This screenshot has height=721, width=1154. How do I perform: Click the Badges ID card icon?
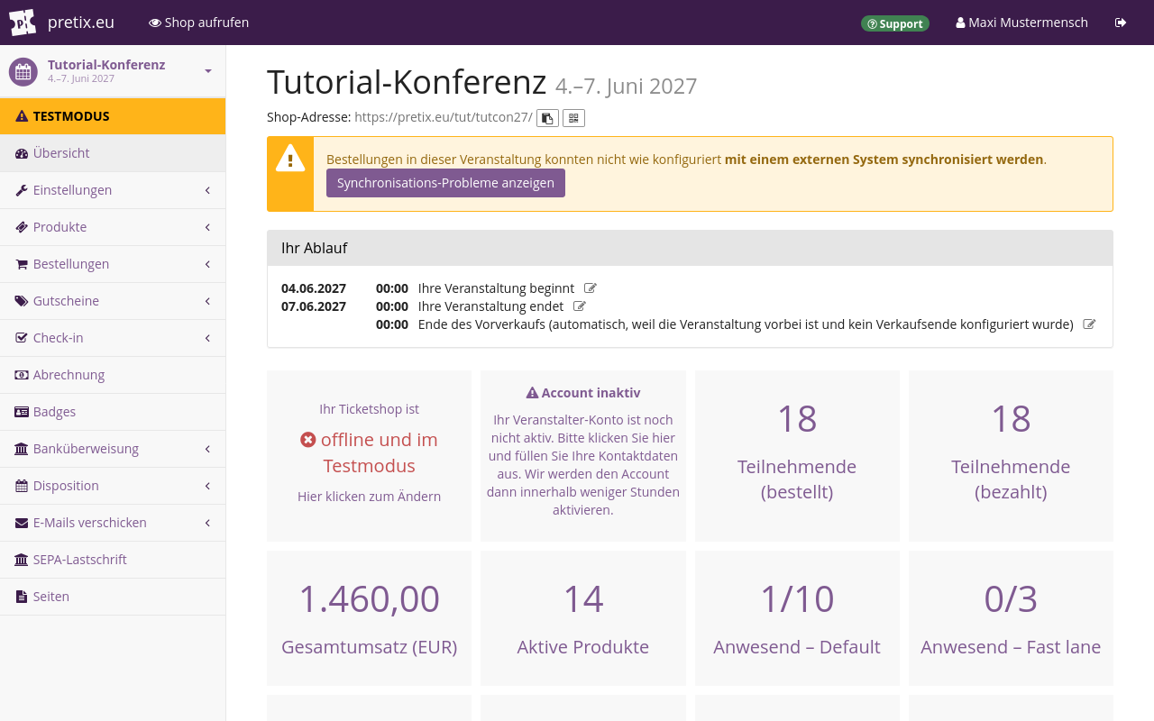(22, 412)
